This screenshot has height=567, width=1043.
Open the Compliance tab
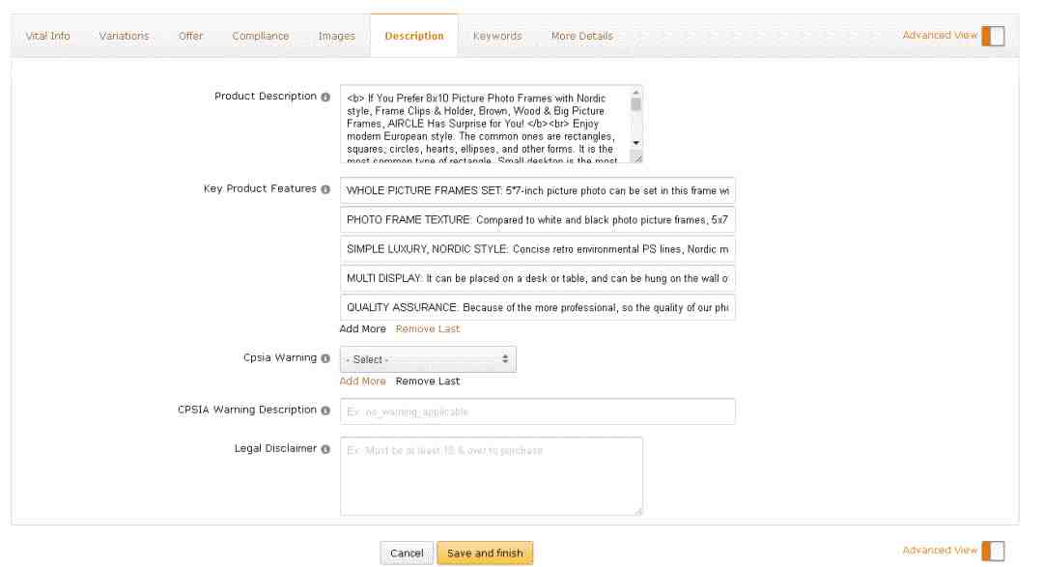[x=260, y=36]
